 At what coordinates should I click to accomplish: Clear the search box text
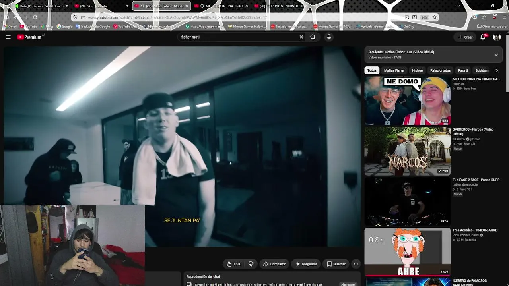301,37
